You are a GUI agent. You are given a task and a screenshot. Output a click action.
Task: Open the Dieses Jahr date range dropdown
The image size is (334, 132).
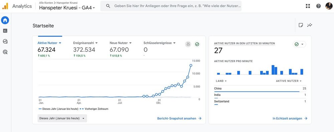point(62,118)
